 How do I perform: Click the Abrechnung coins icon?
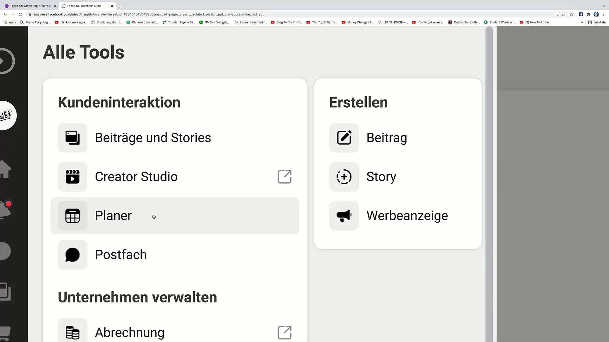coord(72,332)
